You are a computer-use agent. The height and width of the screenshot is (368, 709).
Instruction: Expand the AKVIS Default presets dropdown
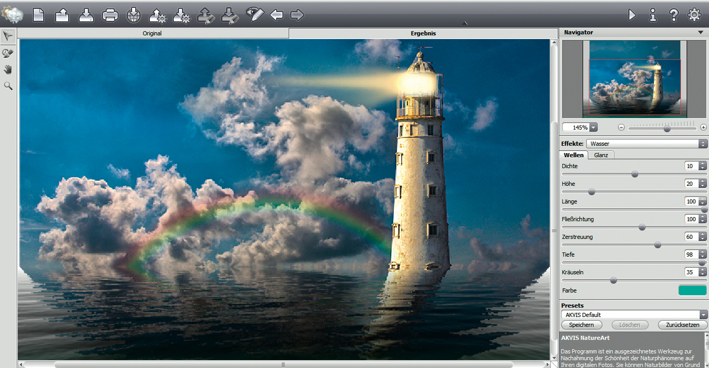click(635, 314)
